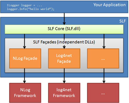This screenshot has width=129, height=103.
Task: Click the red ellipsis framework box
Action: 103,93
